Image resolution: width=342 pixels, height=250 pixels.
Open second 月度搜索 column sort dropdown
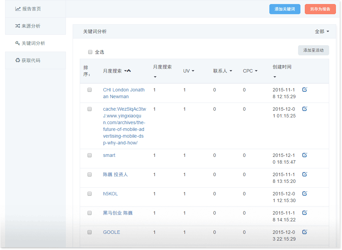[x=155, y=77]
